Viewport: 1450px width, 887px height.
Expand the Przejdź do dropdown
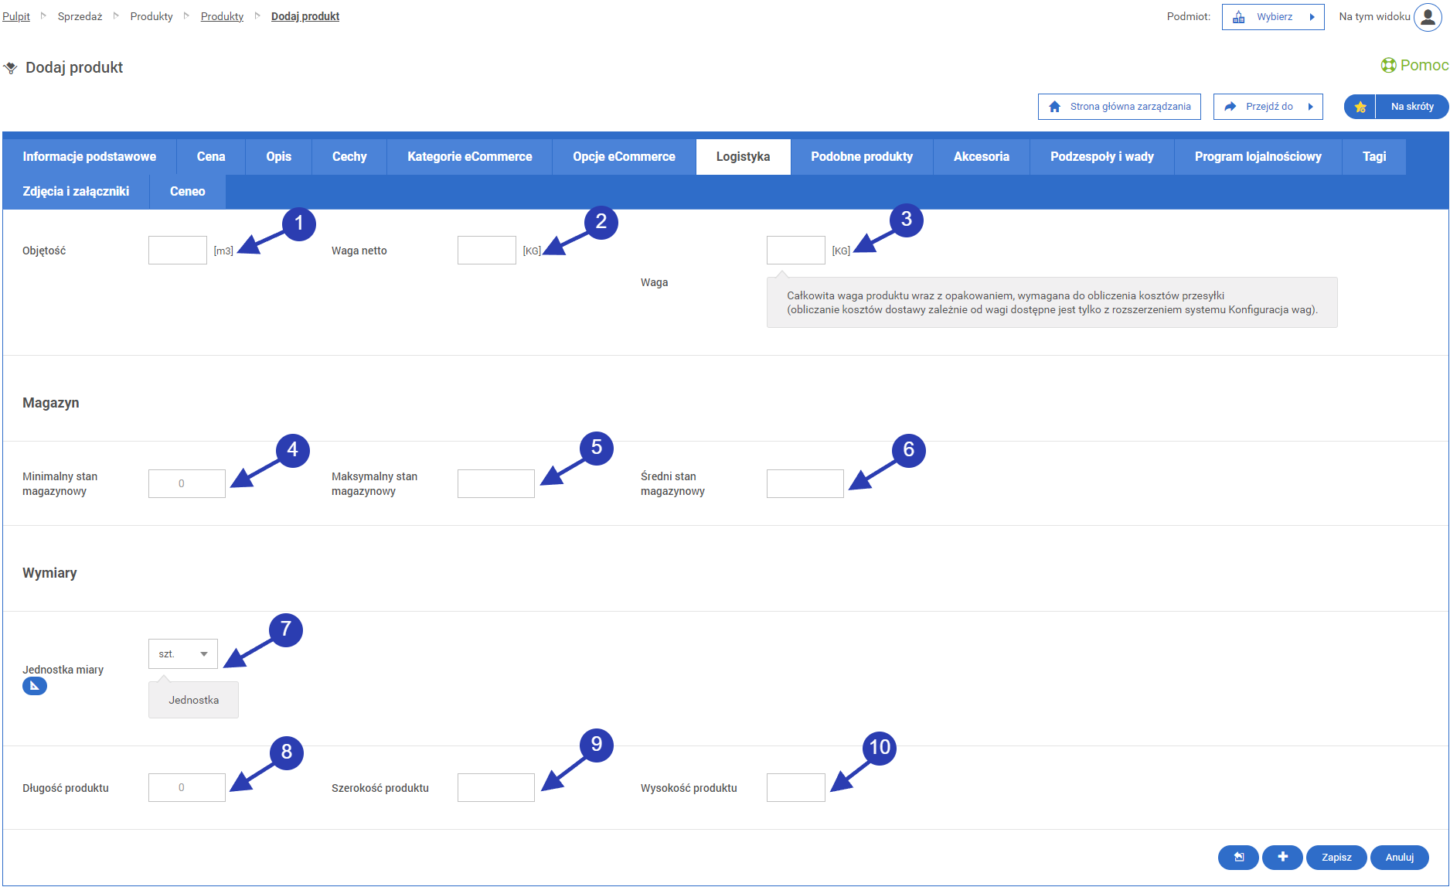[x=1268, y=107]
